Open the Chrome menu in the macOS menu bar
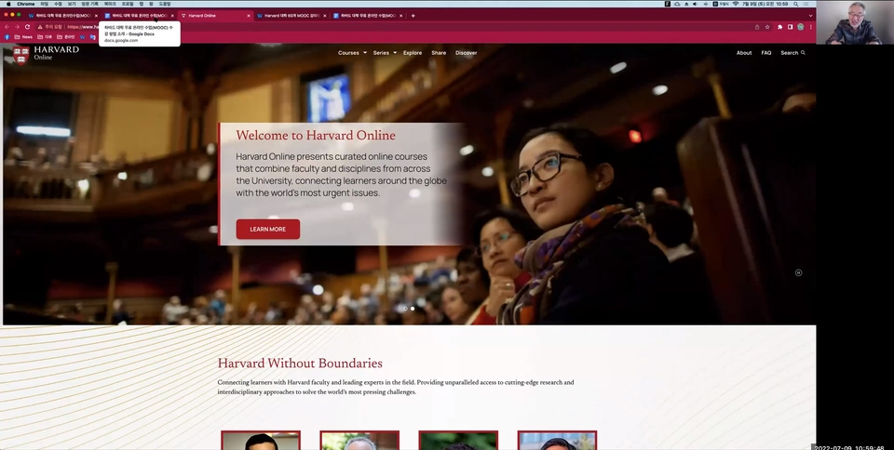The height and width of the screenshot is (450, 894). 26,4
